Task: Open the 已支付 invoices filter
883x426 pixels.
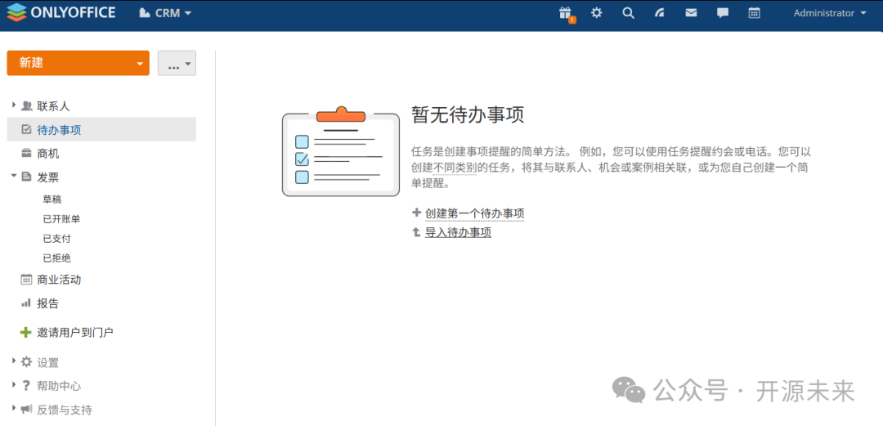Action: point(57,239)
